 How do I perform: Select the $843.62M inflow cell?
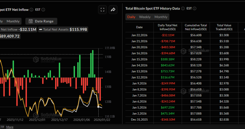pos(168,65)
